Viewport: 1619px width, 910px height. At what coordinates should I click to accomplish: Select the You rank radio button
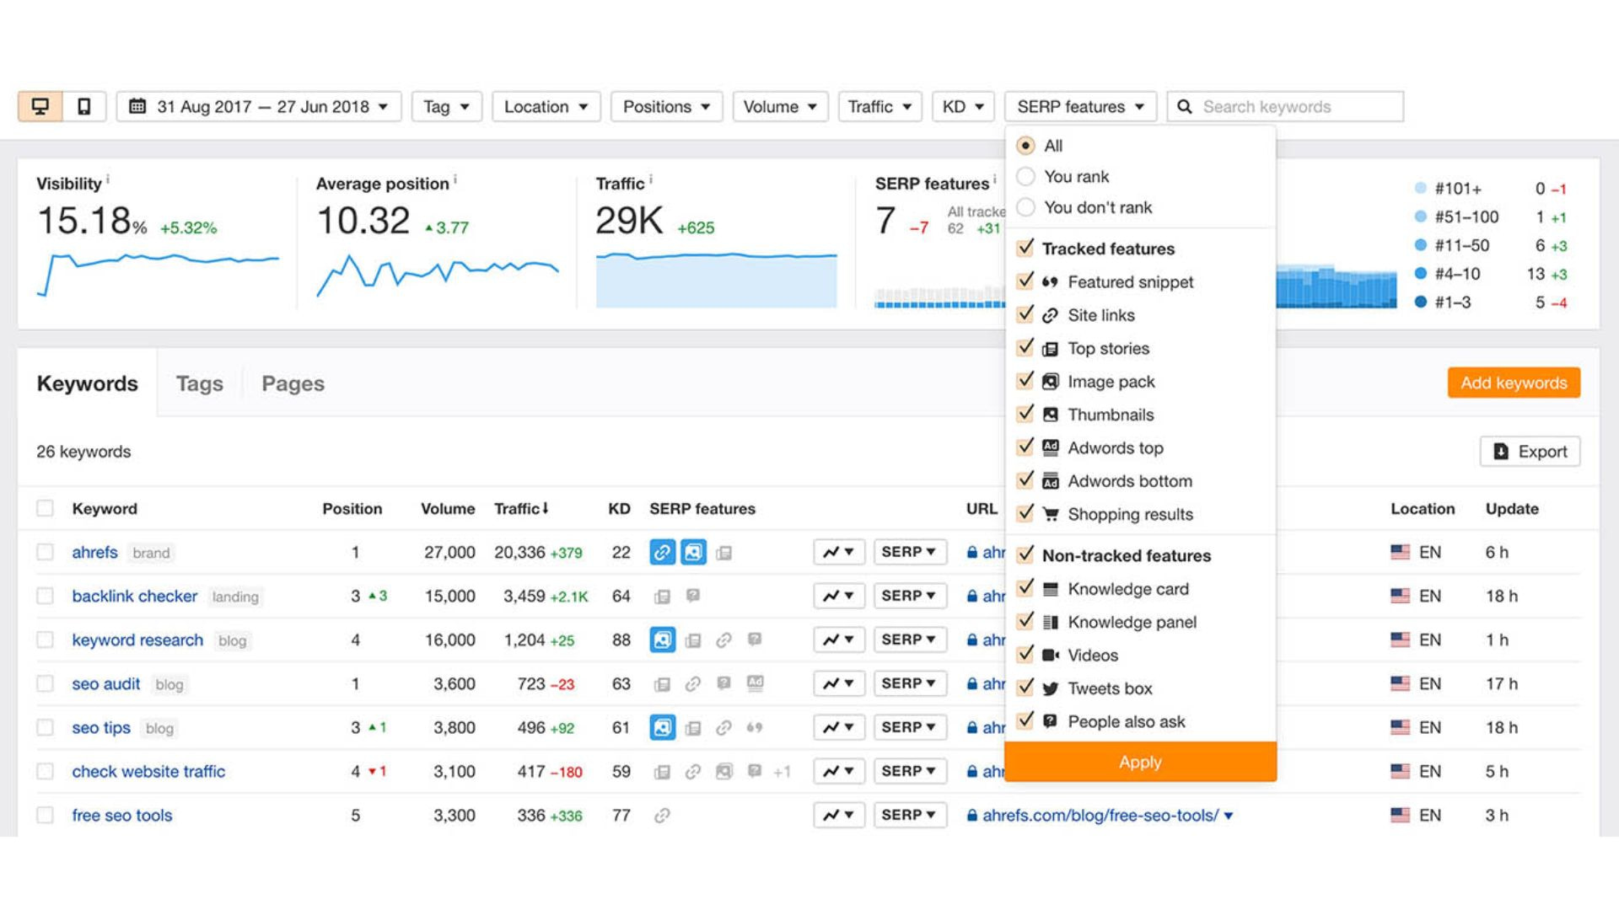tap(1025, 177)
